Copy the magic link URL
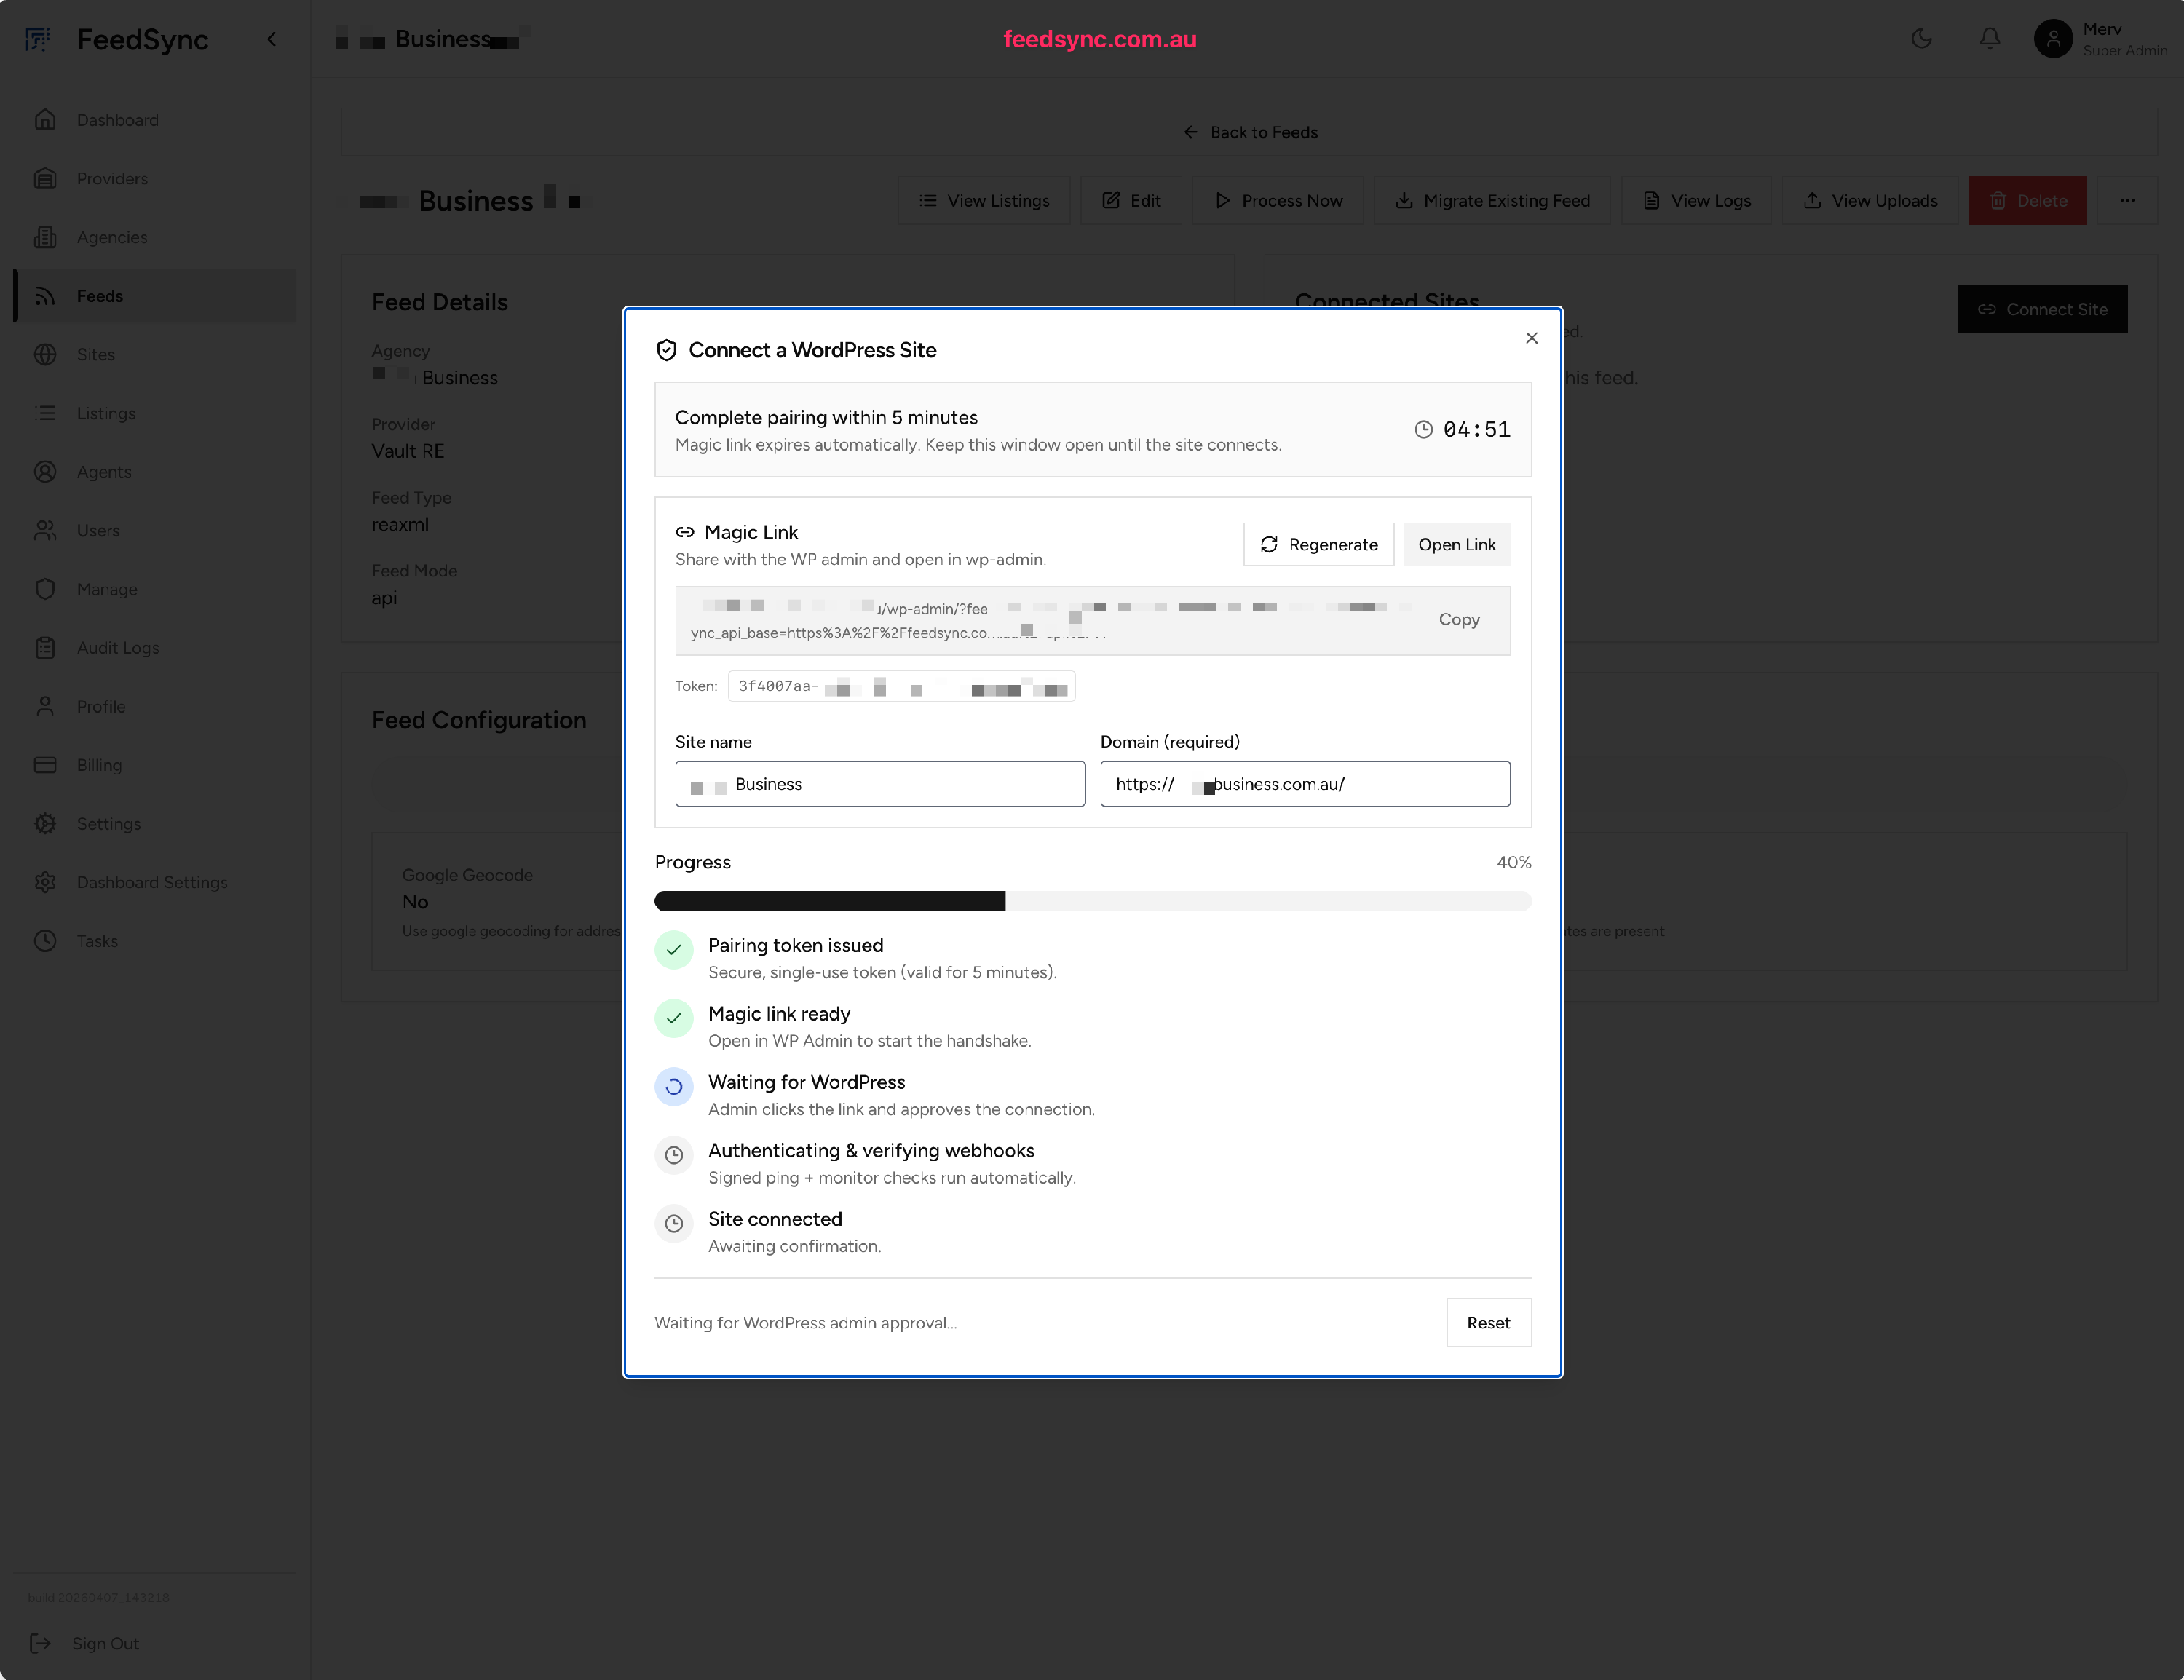This screenshot has width=2184, height=1680. 1458,619
